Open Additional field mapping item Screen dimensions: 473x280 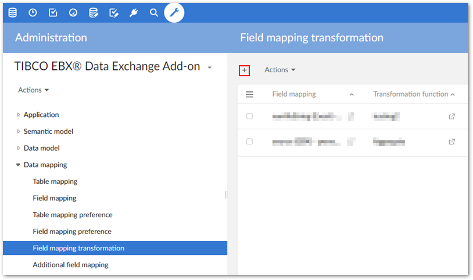[x=70, y=265]
